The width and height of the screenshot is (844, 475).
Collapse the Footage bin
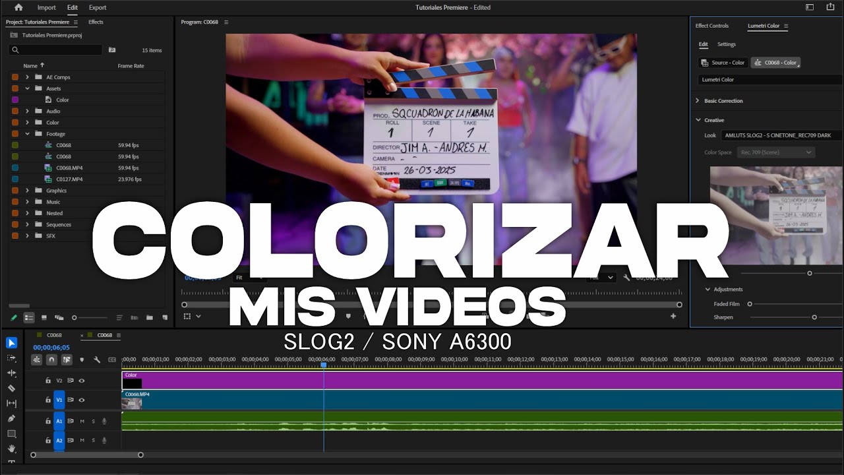27,134
